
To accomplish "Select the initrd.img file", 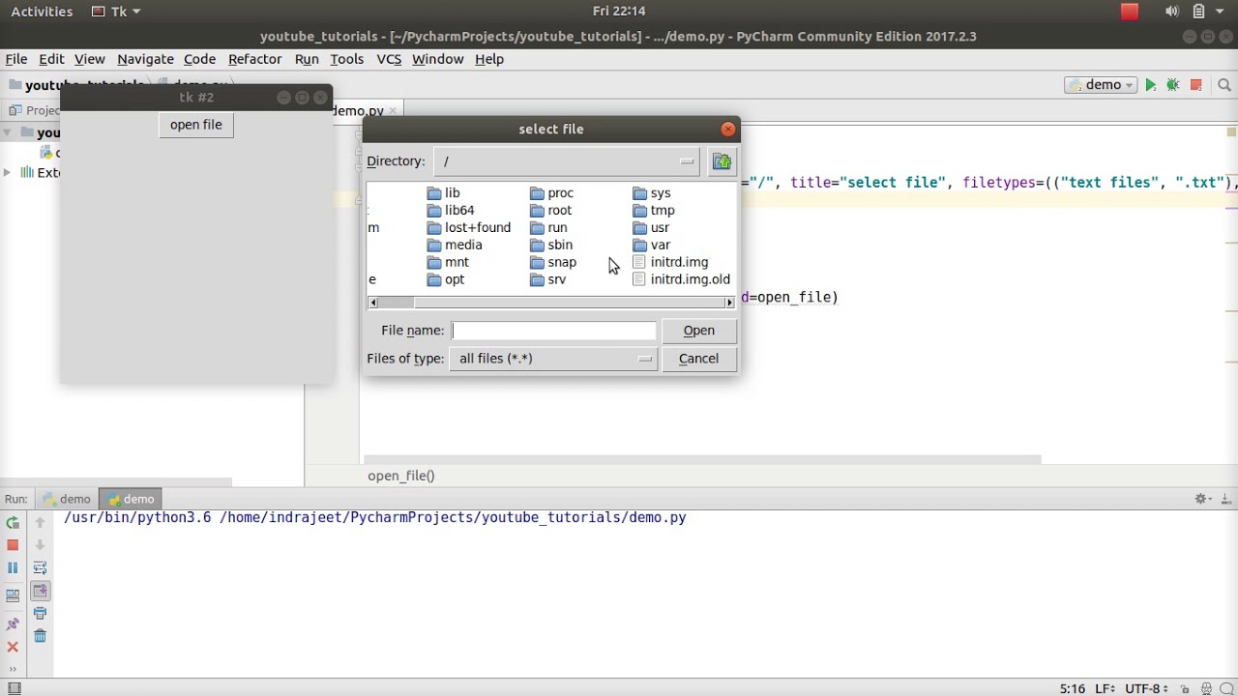I will tap(670, 263).
